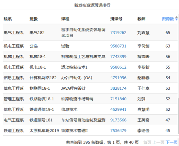Open class course number 4529941
This screenshot has height=146, width=179.
118,110
